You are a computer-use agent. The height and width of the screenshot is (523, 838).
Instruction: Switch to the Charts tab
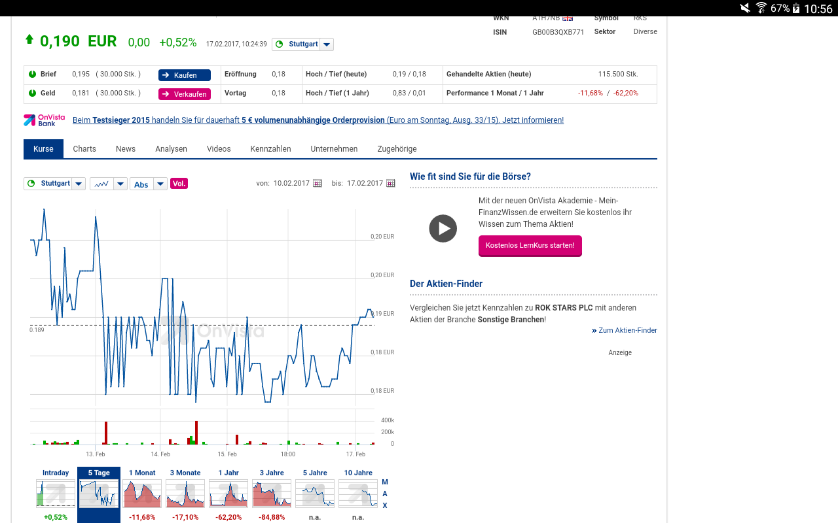pyautogui.click(x=84, y=149)
